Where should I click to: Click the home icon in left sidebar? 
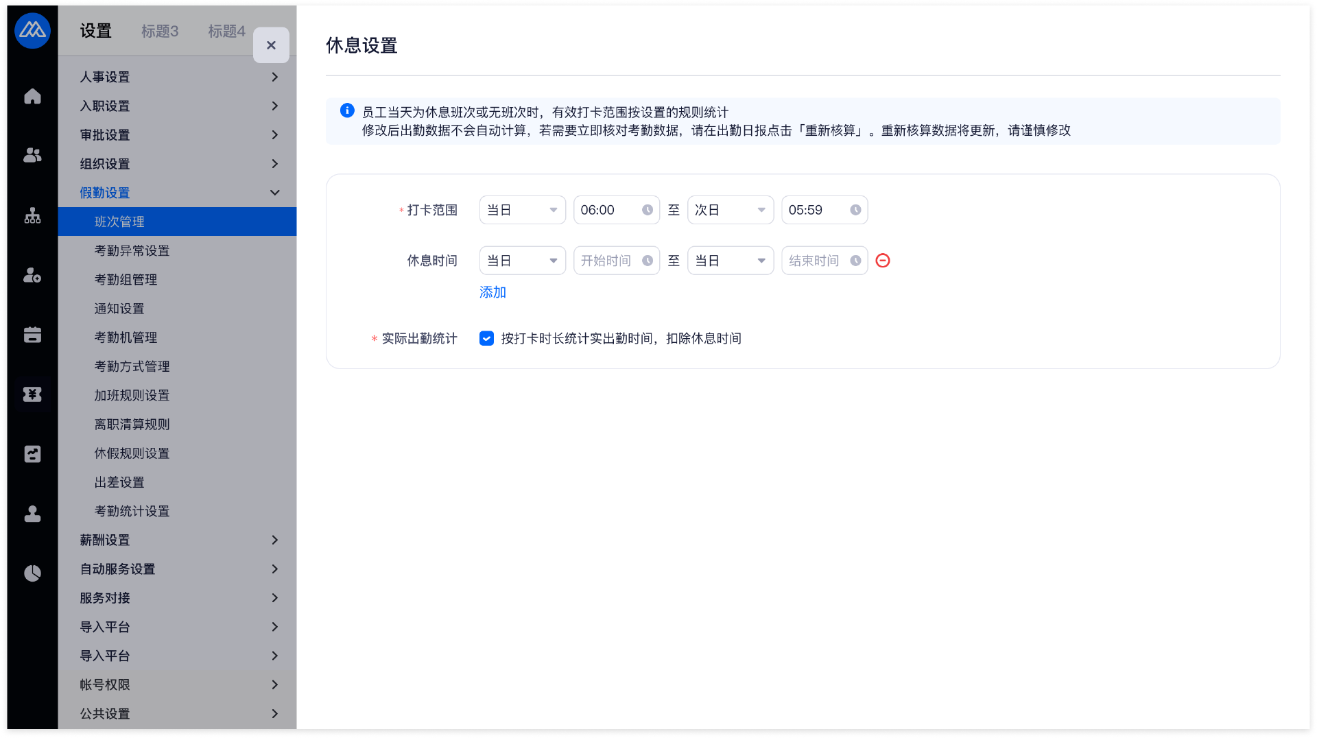(32, 97)
